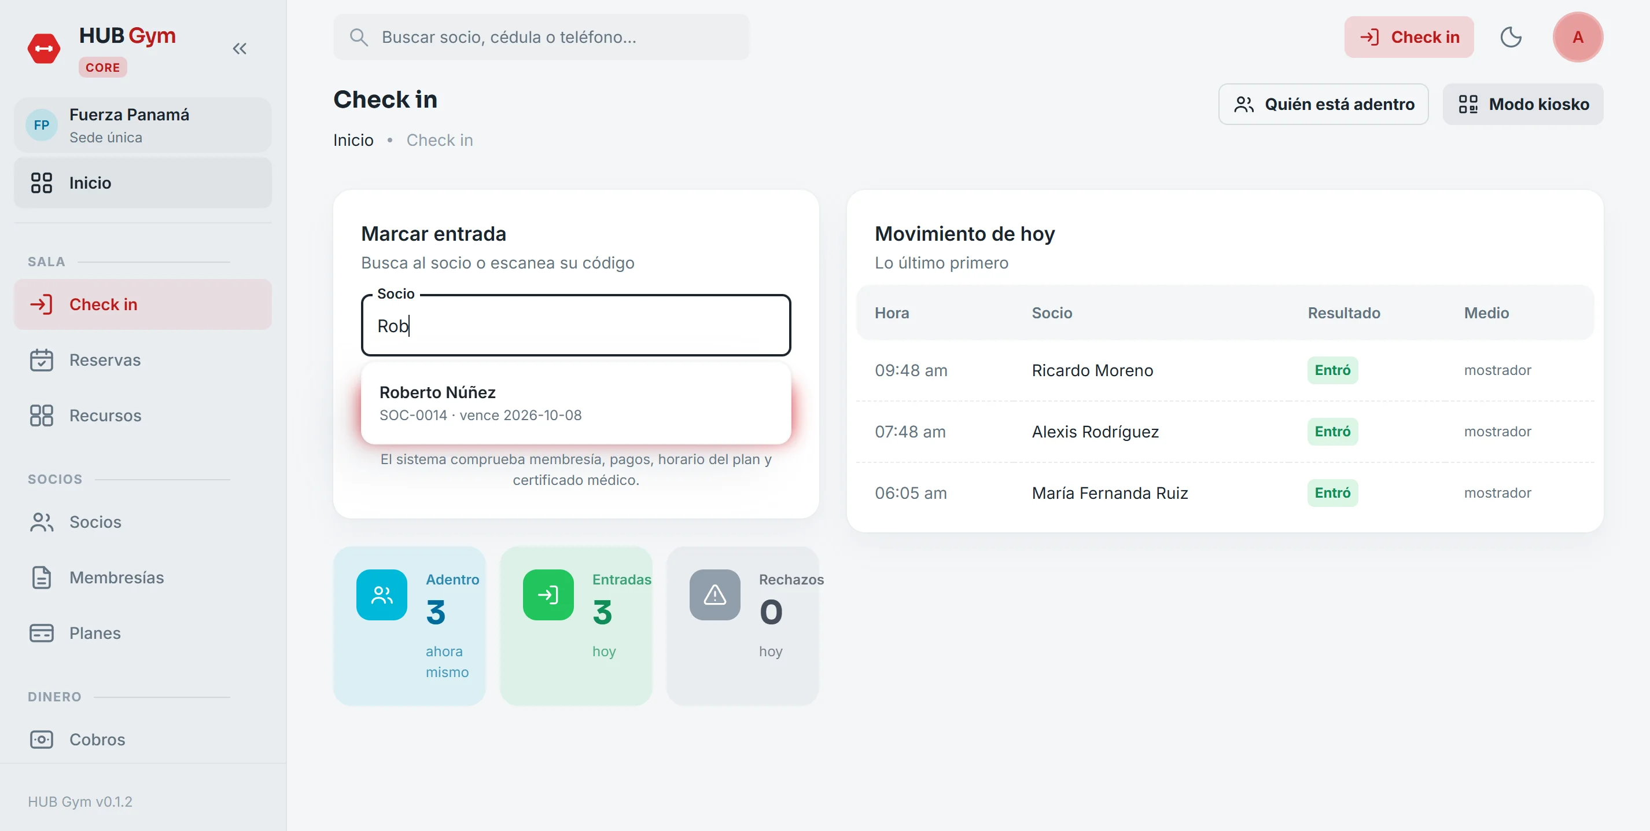Click "Alexis Rodríguez" row name

point(1095,432)
